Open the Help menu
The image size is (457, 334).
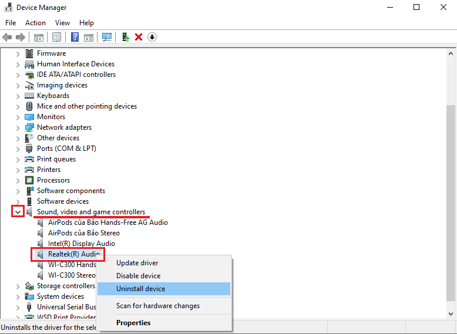click(x=86, y=23)
